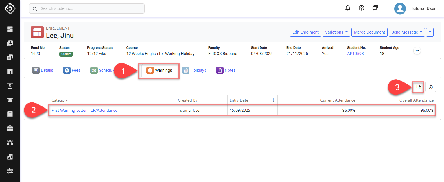This screenshot has height=182, width=444.
Task: Expand the extra actions caret button
Action: (x=430, y=32)
